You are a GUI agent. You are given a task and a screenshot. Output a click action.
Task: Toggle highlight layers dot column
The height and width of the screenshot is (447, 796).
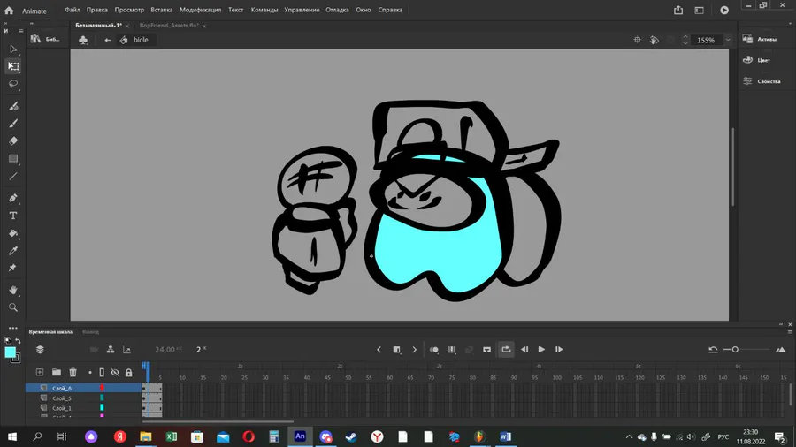[90, 373]
